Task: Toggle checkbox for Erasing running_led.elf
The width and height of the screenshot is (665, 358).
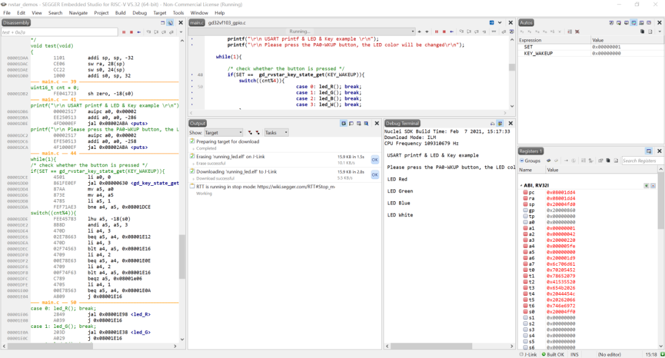Action: pos(192,156)
